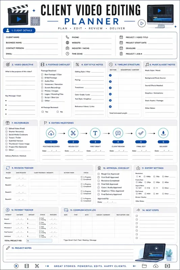Click the milestone number 3 pill
Screen dimensions: 180x270
(95, 142)
